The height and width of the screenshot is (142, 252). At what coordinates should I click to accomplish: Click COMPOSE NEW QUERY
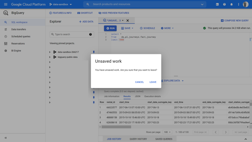click(x=235, y=20)
